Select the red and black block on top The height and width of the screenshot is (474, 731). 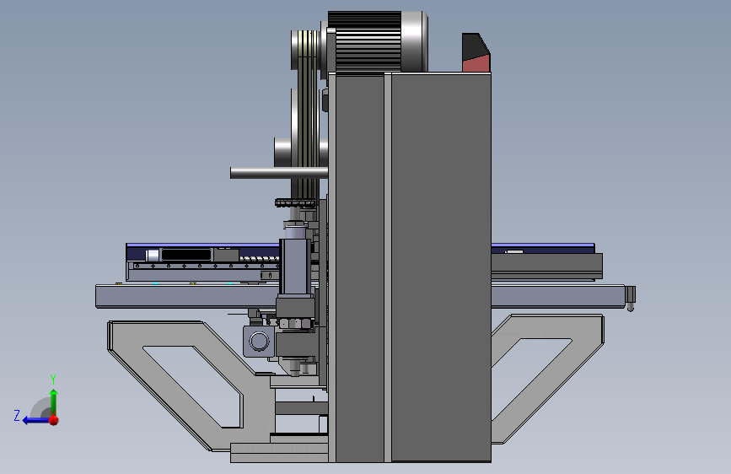(x=476, y=52)
